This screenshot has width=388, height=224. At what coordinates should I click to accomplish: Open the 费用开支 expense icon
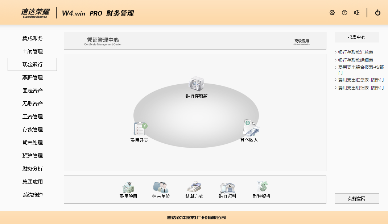click(x=140, y=129)
